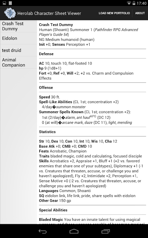
Task: Open the recent apps icon
Action: point(106,231)
